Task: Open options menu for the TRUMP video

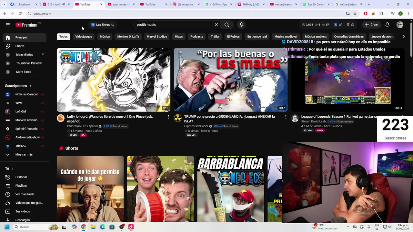Action: tap(286, 117)
